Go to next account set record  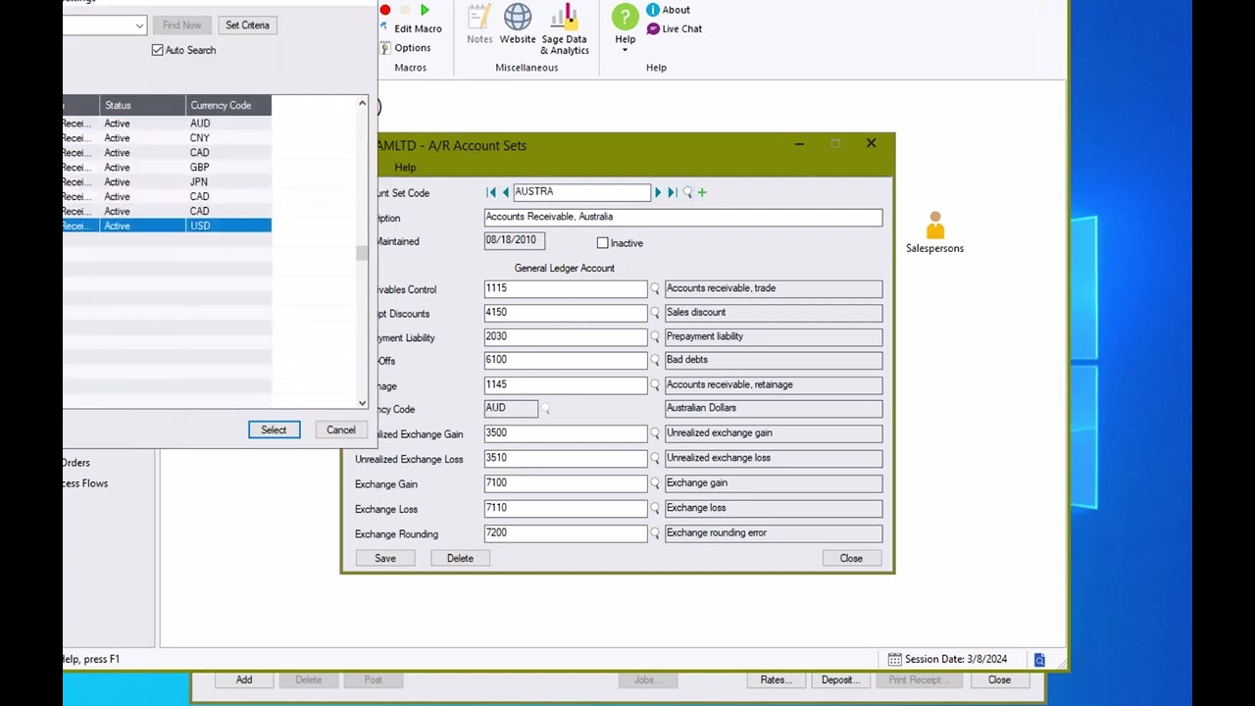pos(658,192)
